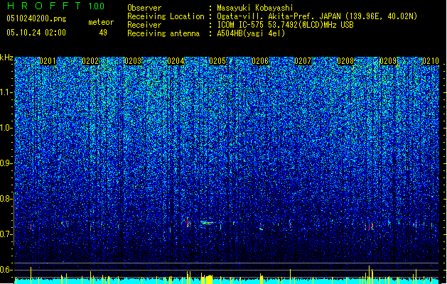Viewport: 447px width, 284px height.
Task: Click the bright meteor echo after 0204
Action: [188, 222]
